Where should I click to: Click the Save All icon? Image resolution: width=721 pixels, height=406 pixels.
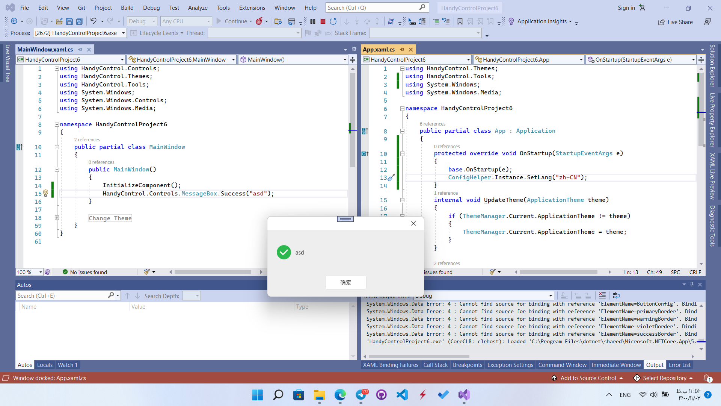[x=79, y=21]
